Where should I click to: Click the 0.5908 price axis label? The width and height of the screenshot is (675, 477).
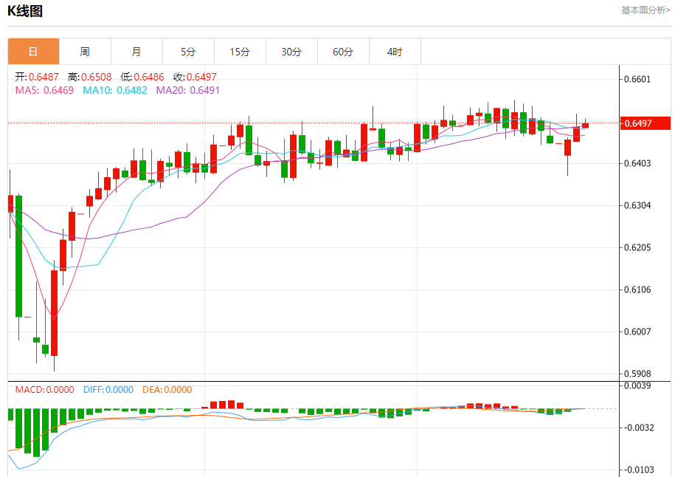637,374
